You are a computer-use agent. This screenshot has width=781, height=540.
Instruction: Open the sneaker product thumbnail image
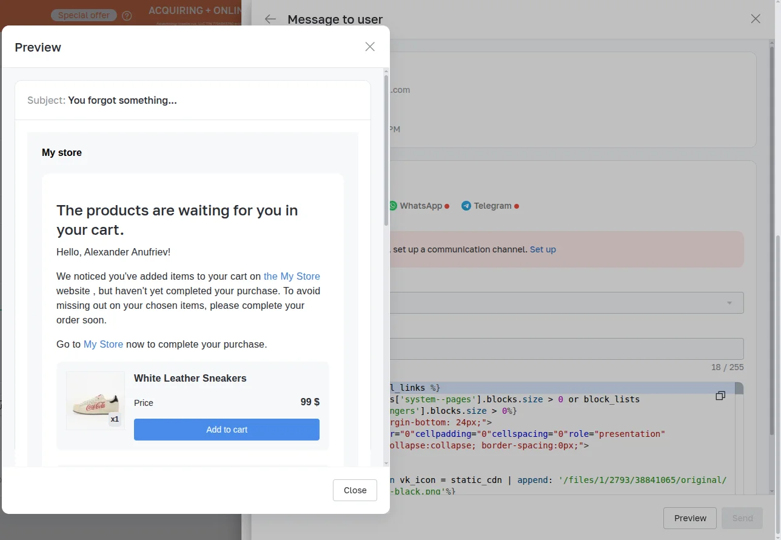96,400
